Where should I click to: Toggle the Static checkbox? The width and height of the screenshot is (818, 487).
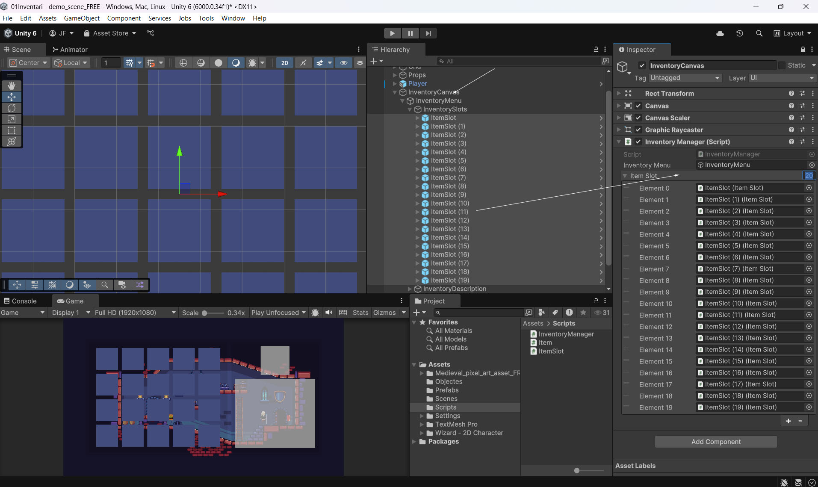pos(782,65)
